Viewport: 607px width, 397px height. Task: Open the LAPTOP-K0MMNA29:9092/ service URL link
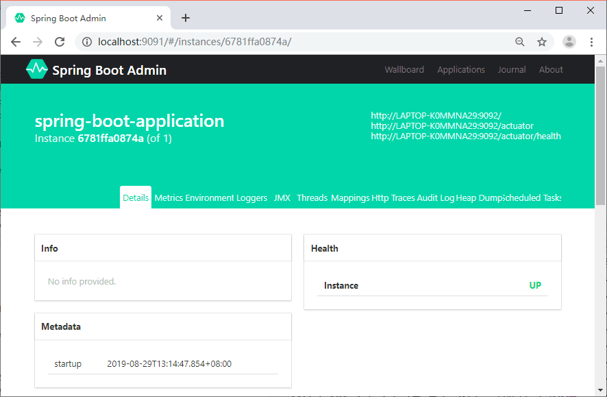(x=436, y=115)
